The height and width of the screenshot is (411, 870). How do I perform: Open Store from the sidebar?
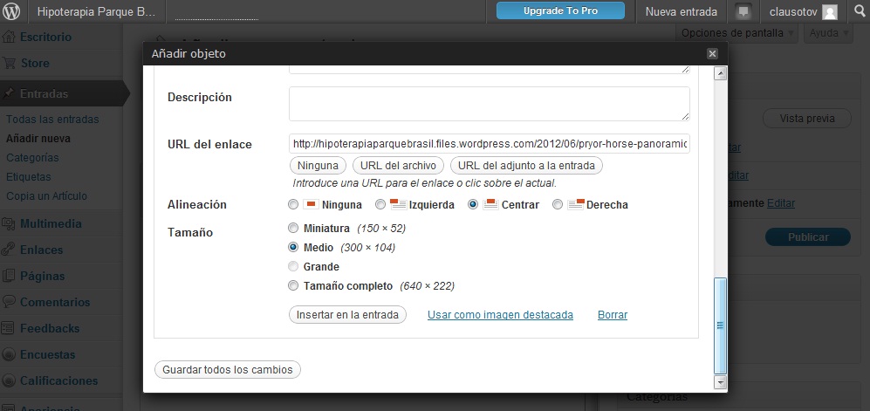tap(35, 63)
